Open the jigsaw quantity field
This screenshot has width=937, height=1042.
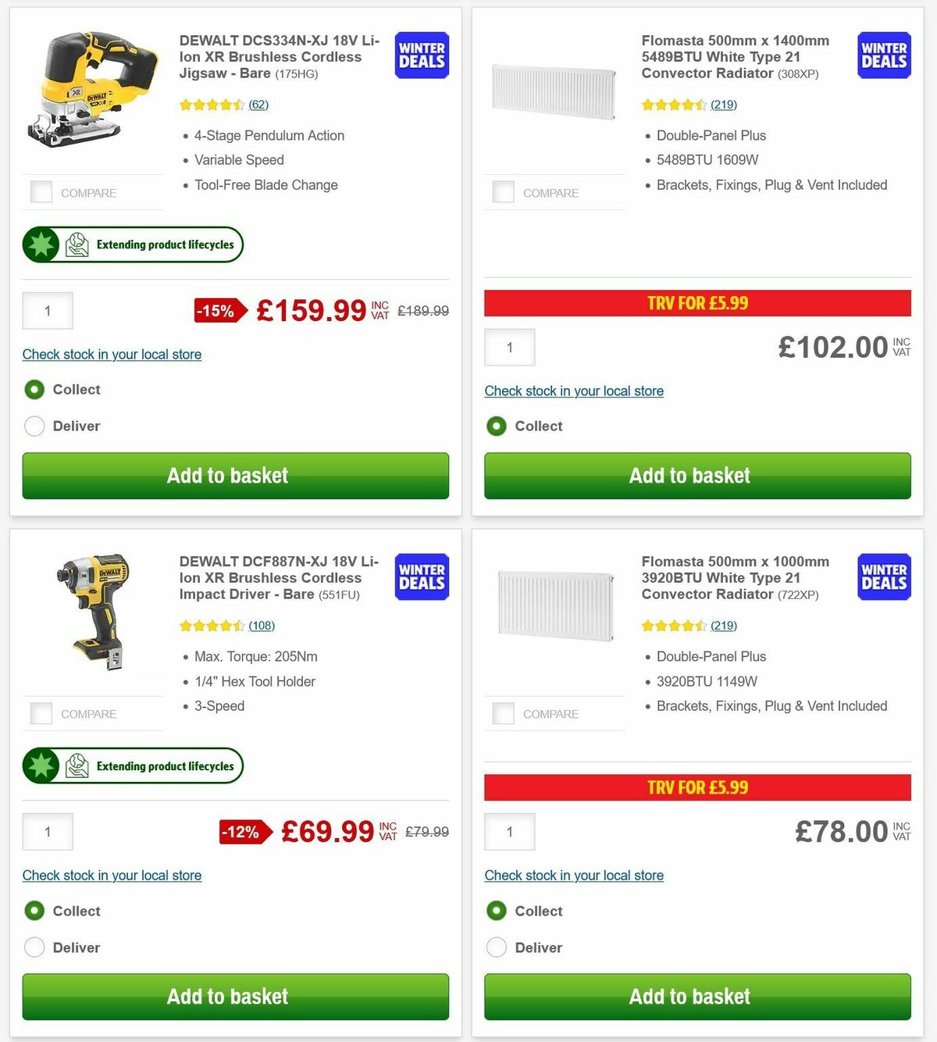pos(48,310)
